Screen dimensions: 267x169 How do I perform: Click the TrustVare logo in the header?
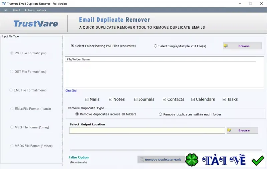(x=36, y=24)
